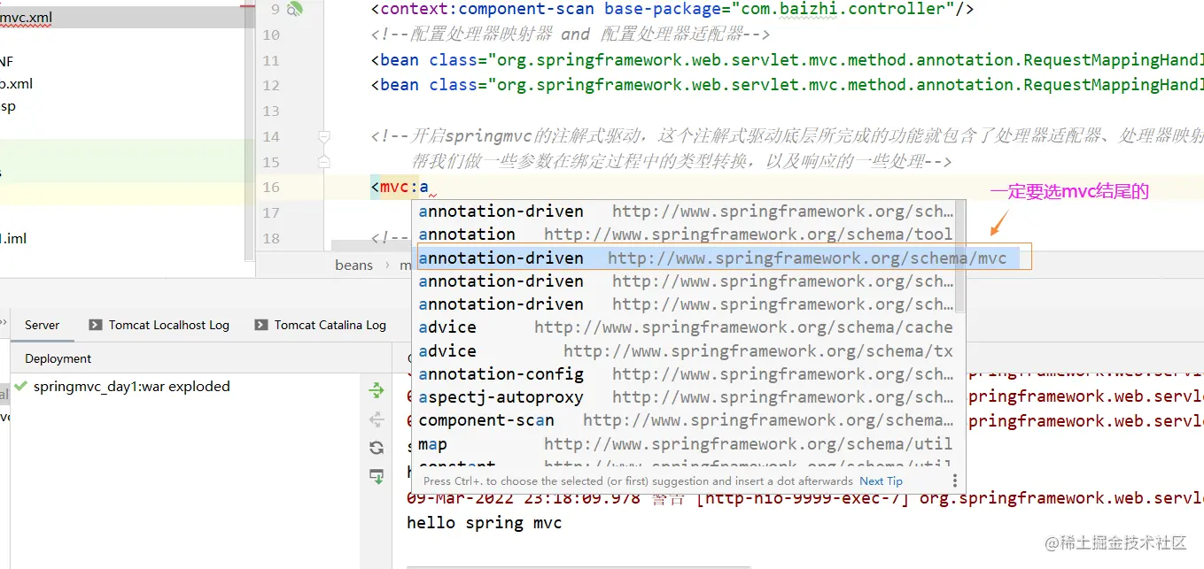
Task: Click the fold end marker at line 15
Action: (x=324, y=162)
